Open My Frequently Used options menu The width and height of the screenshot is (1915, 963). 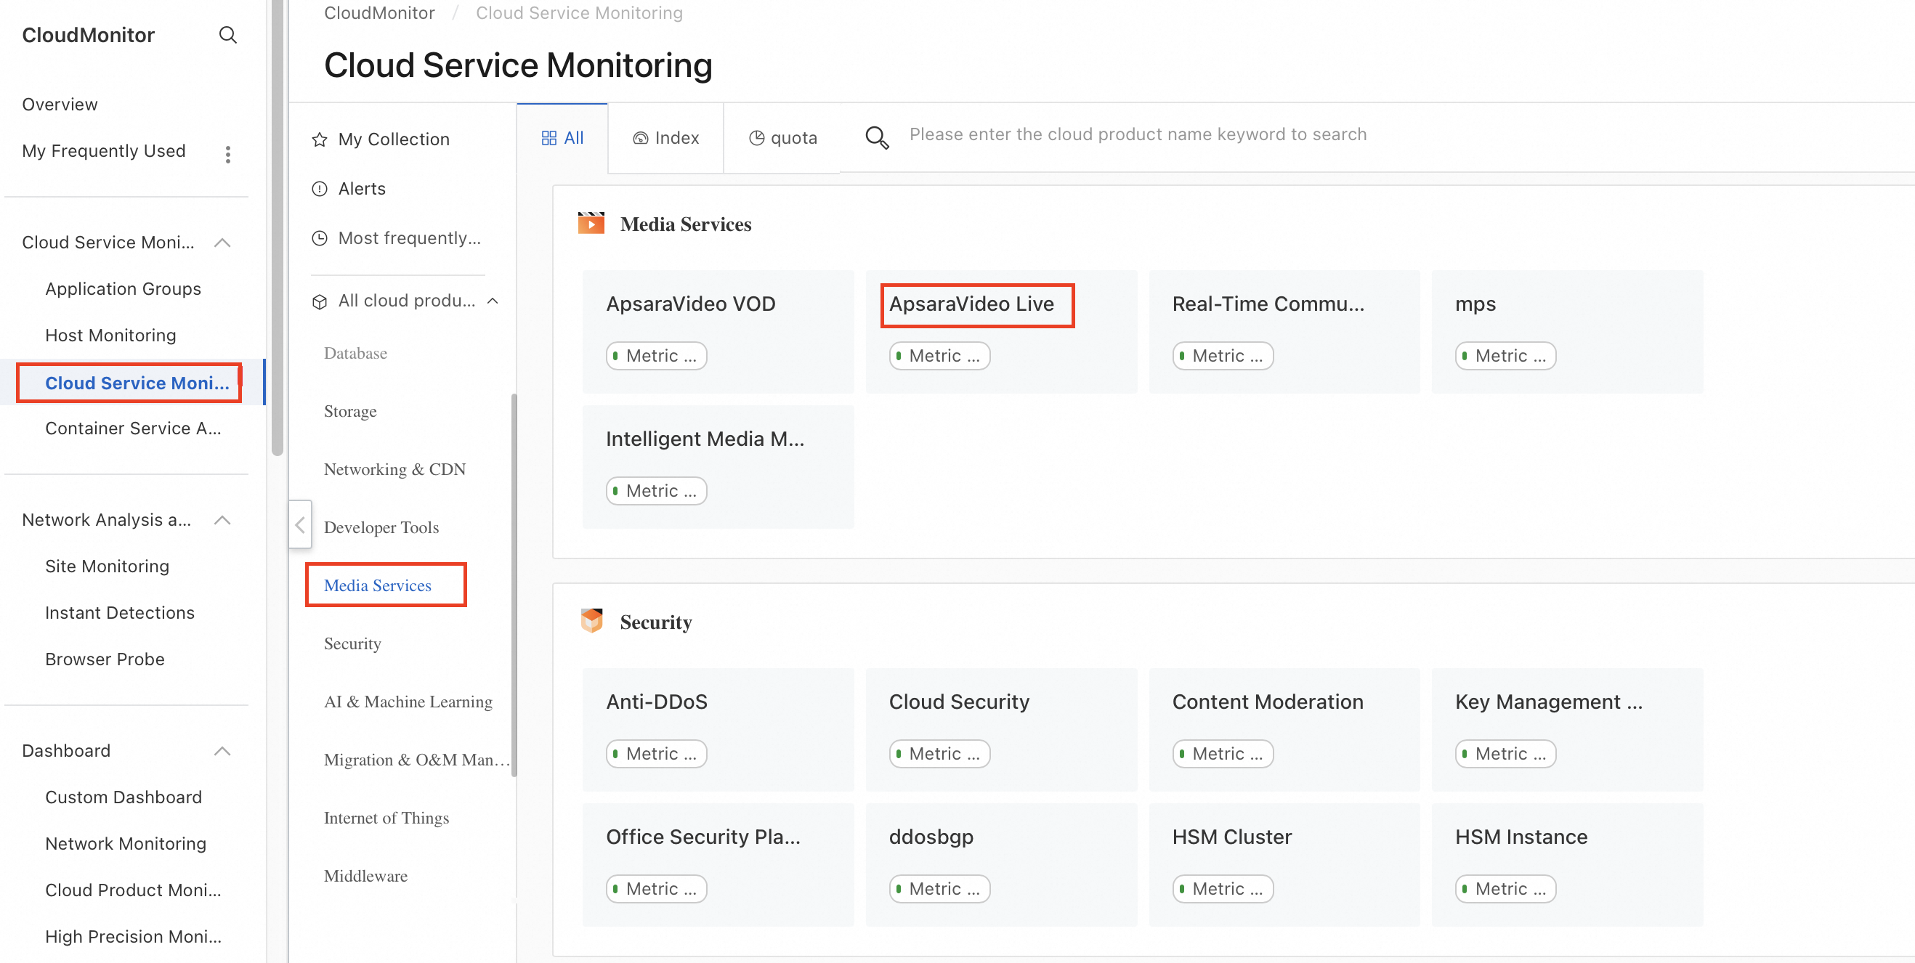(x=227, y=154)
